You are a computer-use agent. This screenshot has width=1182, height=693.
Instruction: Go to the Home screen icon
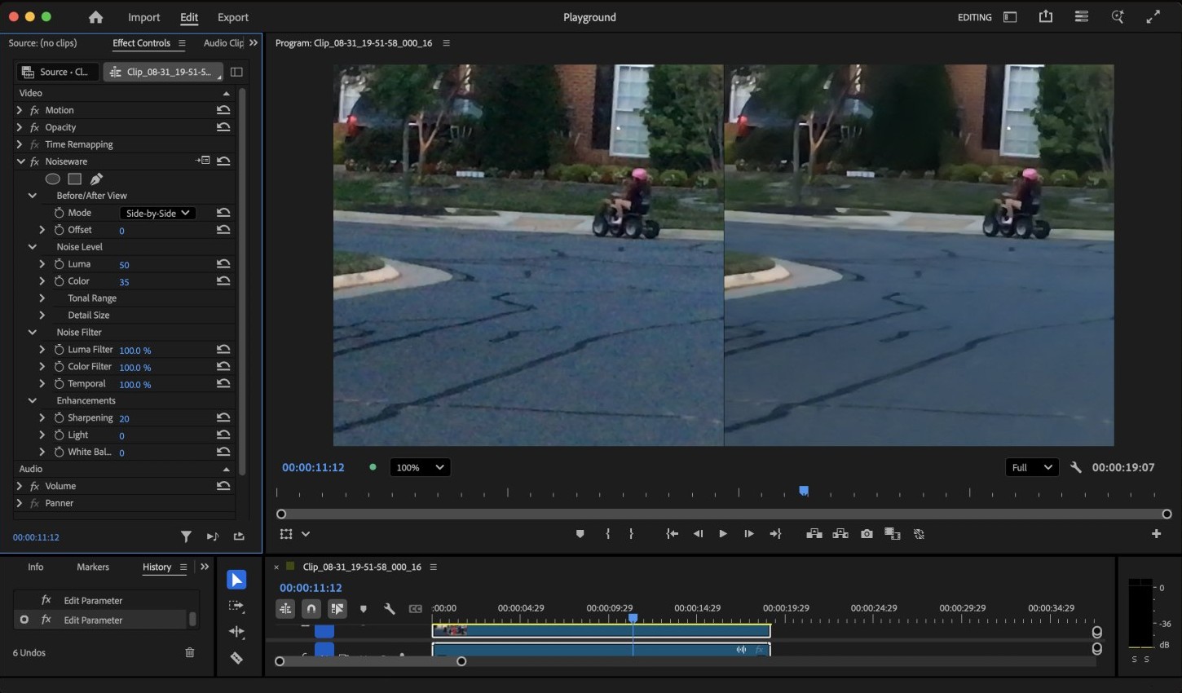coord(95,17)
